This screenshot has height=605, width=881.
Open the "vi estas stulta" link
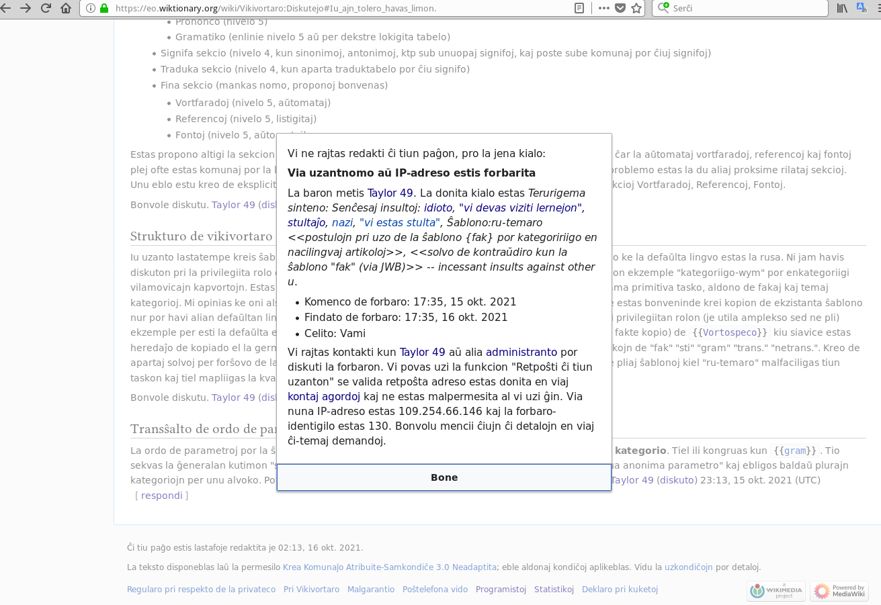tap(400, 222)
